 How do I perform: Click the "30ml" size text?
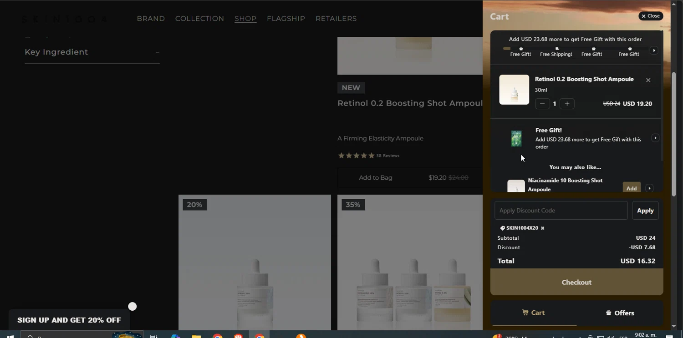pyautogui.click(x=541, y=90)
